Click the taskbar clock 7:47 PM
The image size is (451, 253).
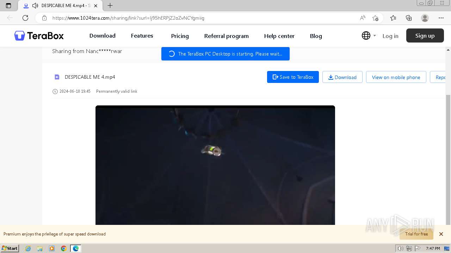433,248
